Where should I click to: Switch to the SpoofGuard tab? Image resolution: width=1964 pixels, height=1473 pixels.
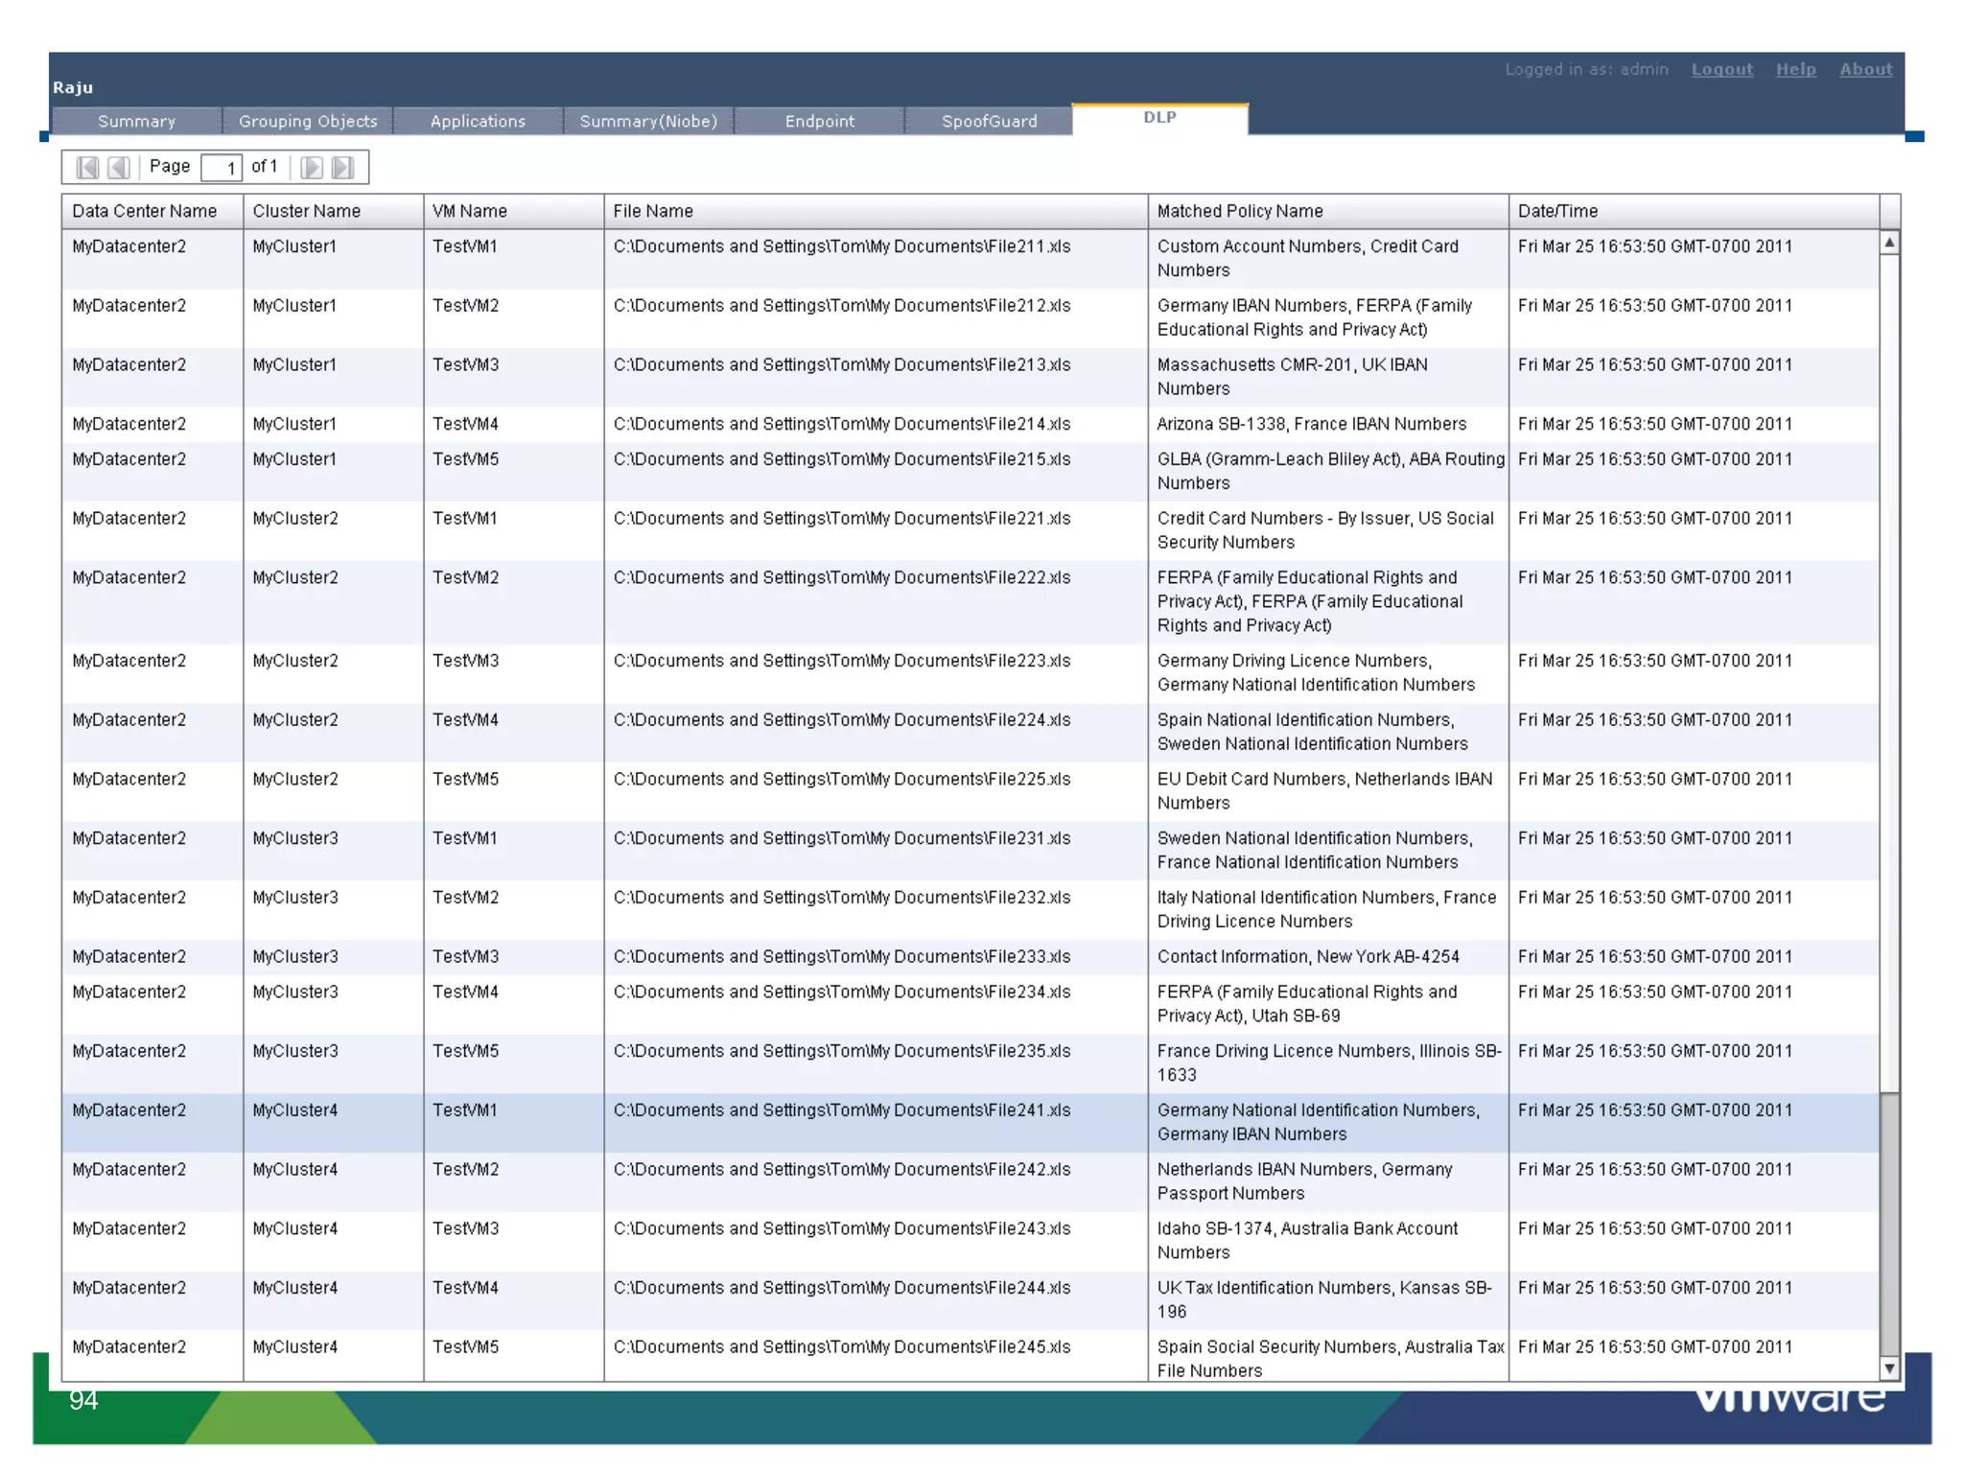point(989,121)
